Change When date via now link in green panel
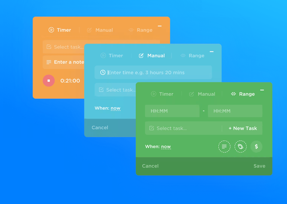This screenshot has height=204, width=287. (x=166, y=147)
